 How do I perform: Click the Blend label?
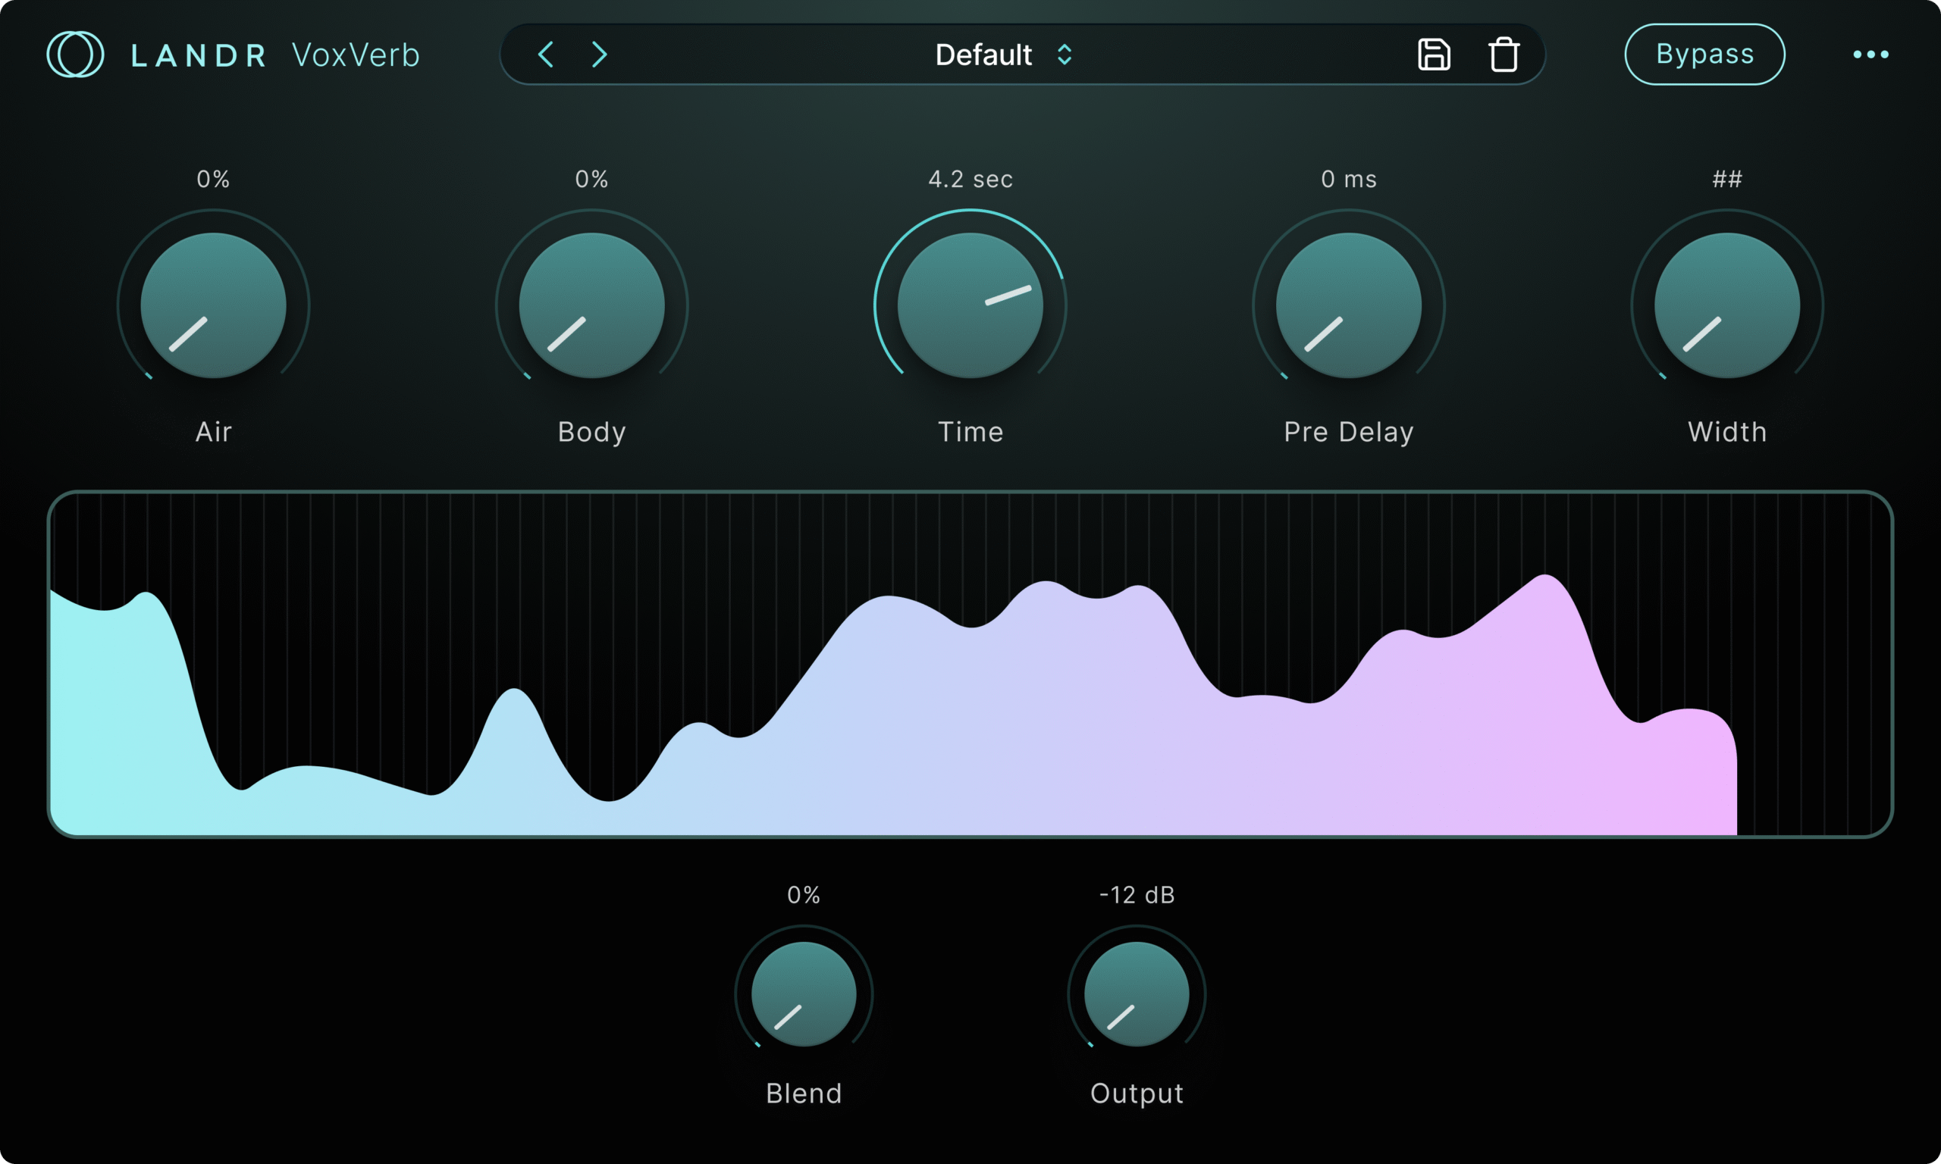pyautogui.click(x=803, y=1093)
